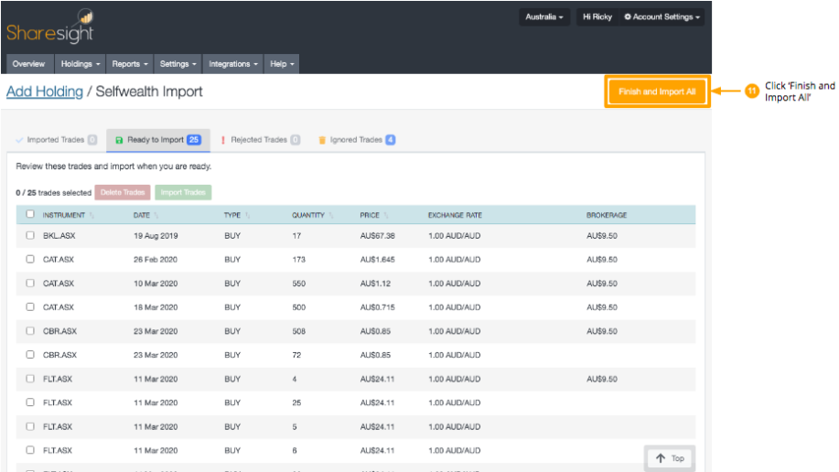The image size is (839, 472).
Task: Click the up arrow in Top button
Action: point(661,458)
